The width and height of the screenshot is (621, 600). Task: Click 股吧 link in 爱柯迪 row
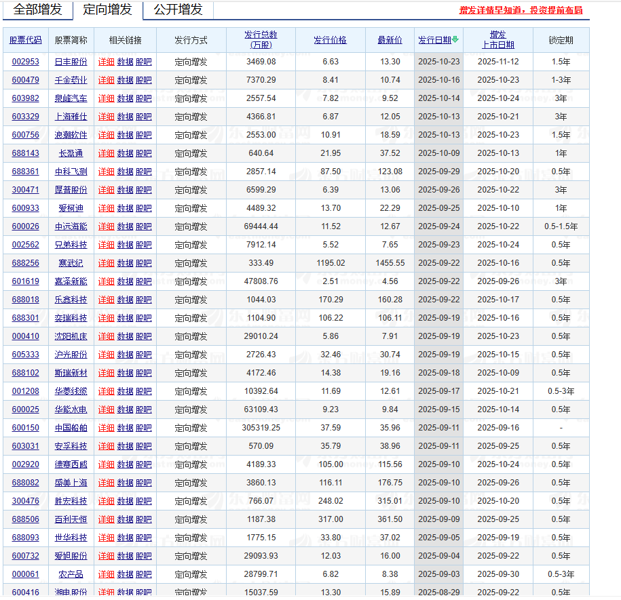click(x=144, y=208)
